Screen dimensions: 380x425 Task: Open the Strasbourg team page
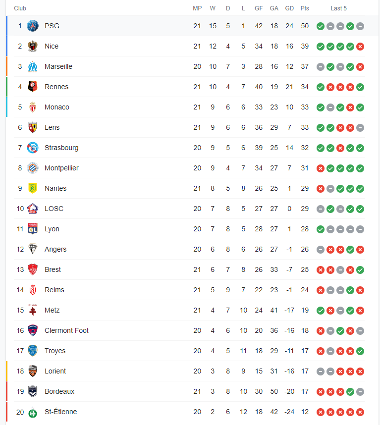coord(61,148)
